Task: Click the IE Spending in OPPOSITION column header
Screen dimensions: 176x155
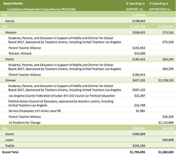Action: 160,6
